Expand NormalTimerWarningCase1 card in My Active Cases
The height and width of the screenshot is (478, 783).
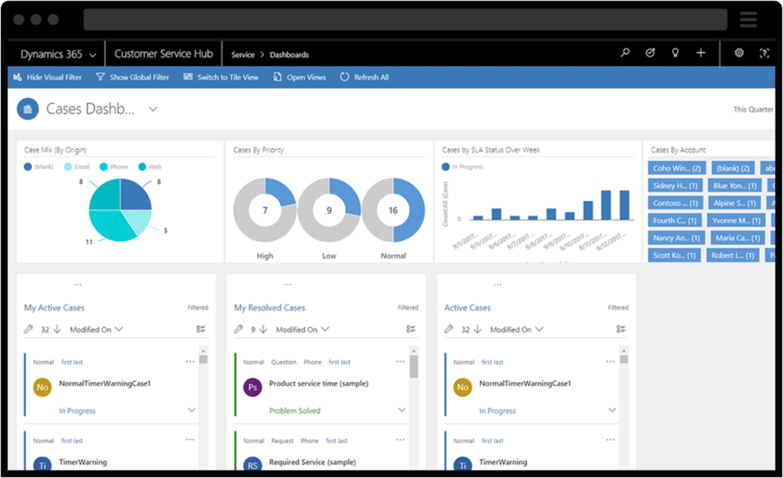tap(192, 410)
